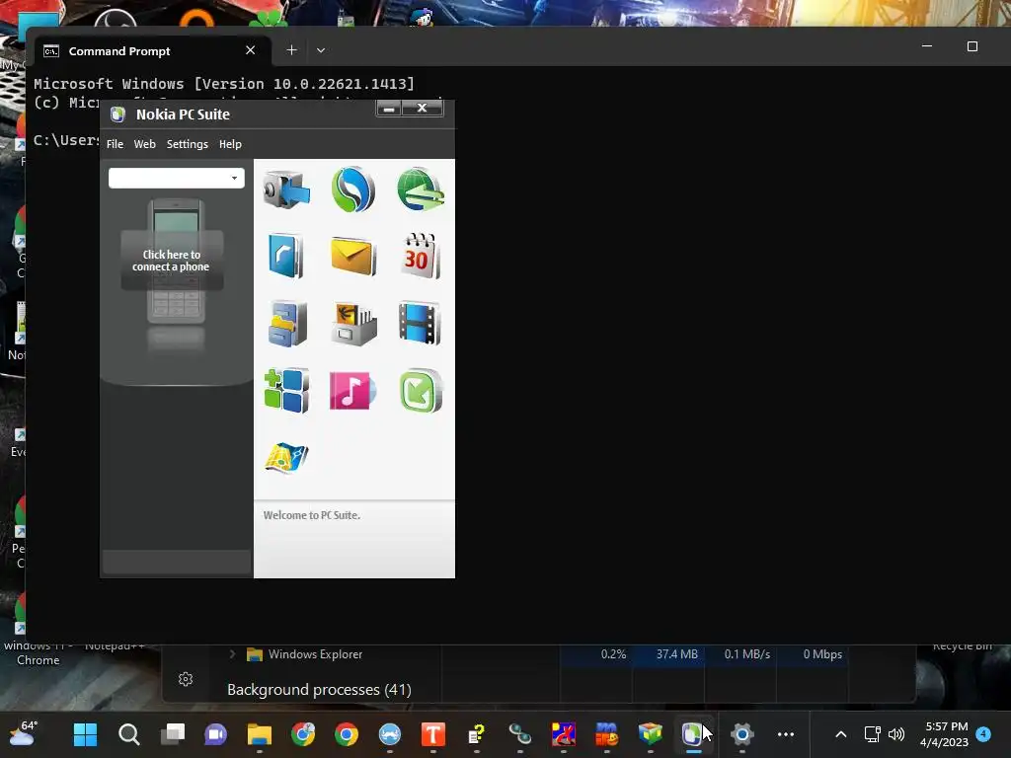Open Task View on the taskbar
This screenshot has width=1011, height=758.
tap(172, 734)
